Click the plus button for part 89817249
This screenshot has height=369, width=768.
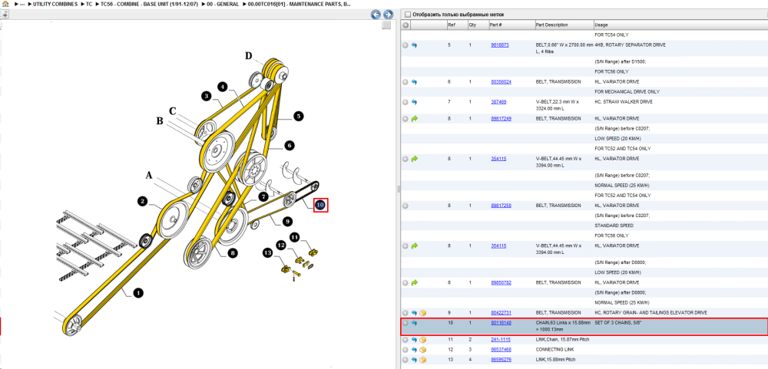tap(406, 118)
